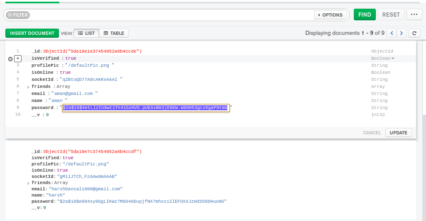Cancel the document edit
Screen dimensions: 426x221
372,133
